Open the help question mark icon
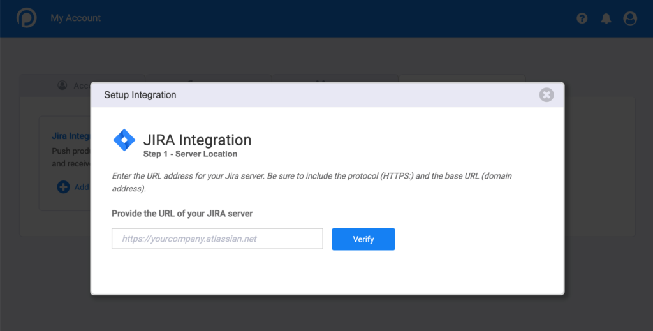 tap(582, 18)
